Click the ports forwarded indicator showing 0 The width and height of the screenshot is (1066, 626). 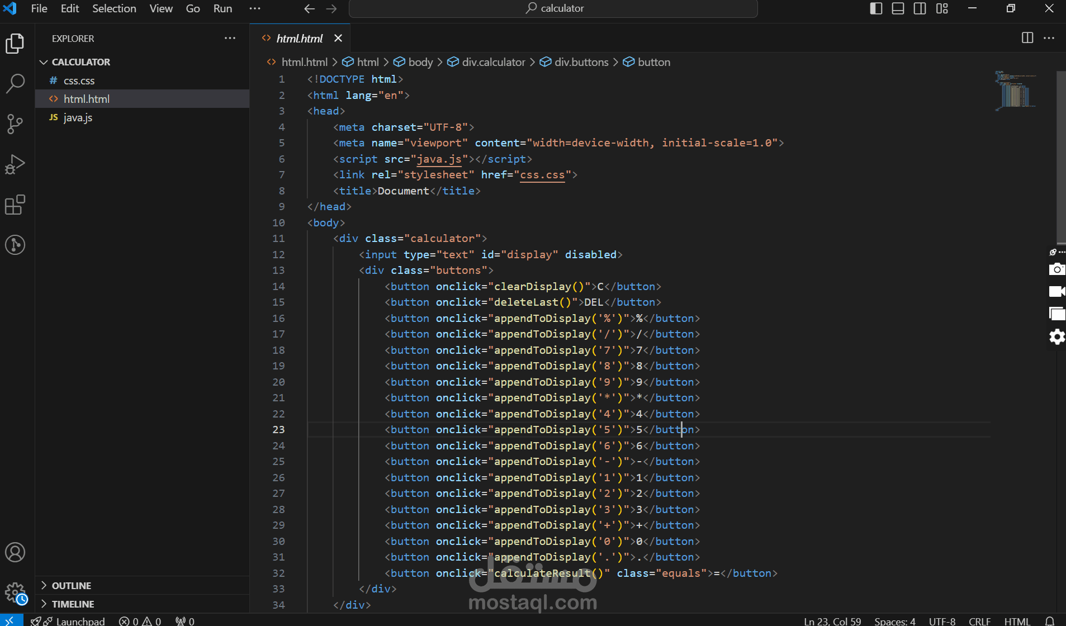[x=184, y=620]
